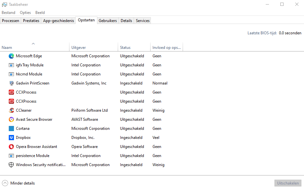Collapse view with Minder details arrow
304x191 pixels.
coord(5,183)
